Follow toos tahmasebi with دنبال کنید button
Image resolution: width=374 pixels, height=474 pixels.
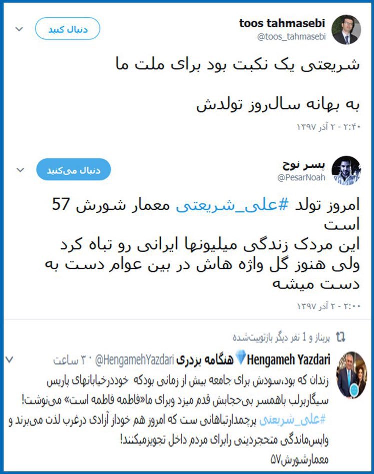(x=68, y=28)
